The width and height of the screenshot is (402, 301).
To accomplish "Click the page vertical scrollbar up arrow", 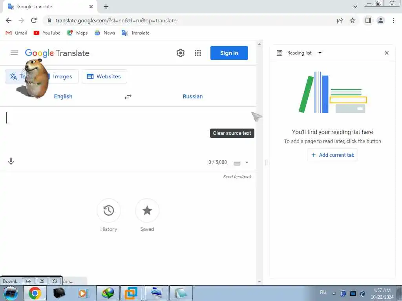I will pyautogui.click(x=259, y=44).
